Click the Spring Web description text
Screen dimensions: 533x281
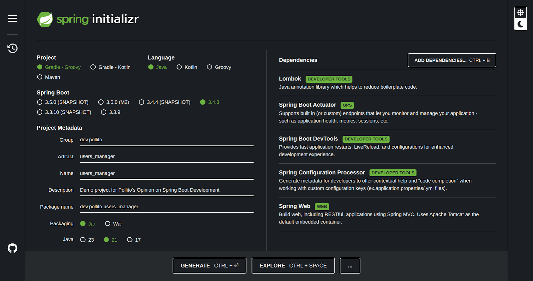[379, 218]
